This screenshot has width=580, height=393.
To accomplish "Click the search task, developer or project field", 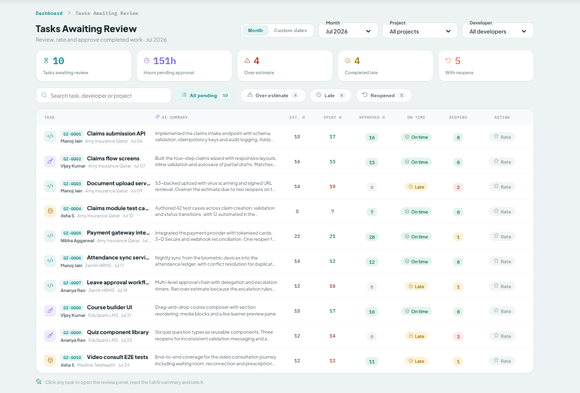I will (103, 95).
